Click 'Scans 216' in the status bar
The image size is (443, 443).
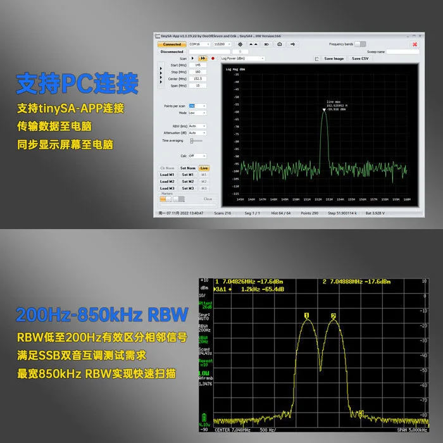(222, 213)
